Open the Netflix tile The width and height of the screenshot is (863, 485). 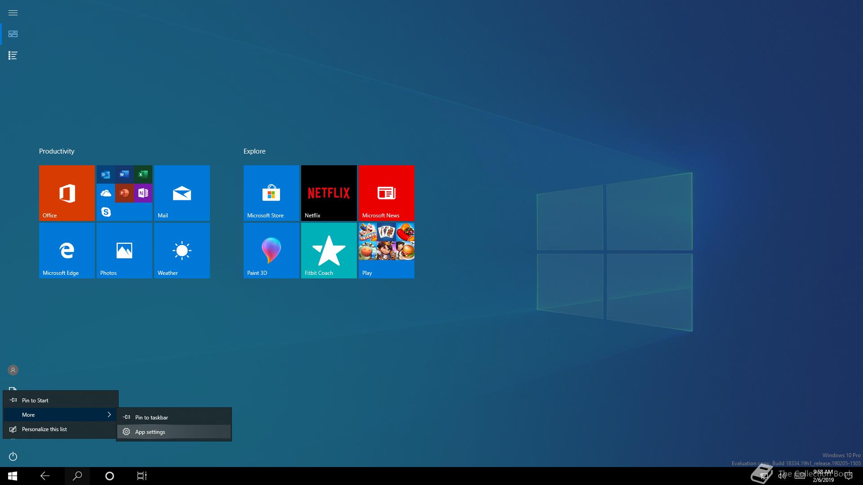[329, 193]
